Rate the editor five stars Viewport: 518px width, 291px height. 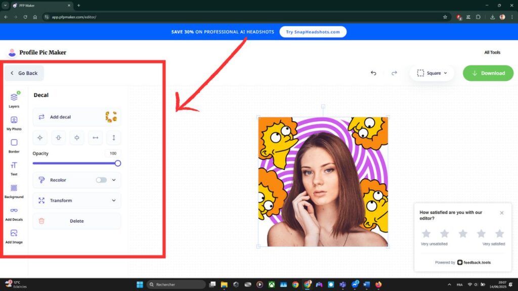(499, 233)
